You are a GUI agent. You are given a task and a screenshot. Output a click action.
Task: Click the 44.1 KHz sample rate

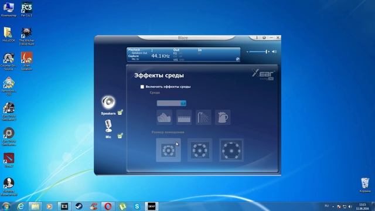(161, 56)
